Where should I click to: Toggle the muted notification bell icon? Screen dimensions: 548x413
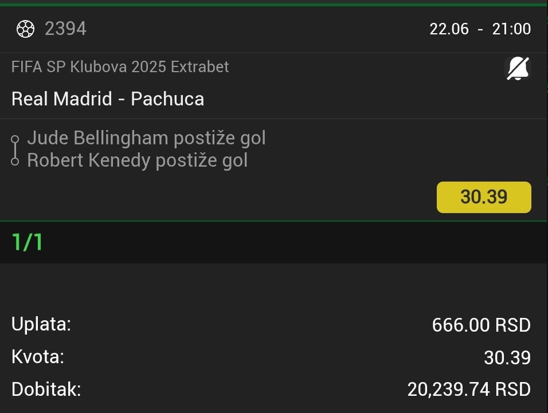coord(518,68)
